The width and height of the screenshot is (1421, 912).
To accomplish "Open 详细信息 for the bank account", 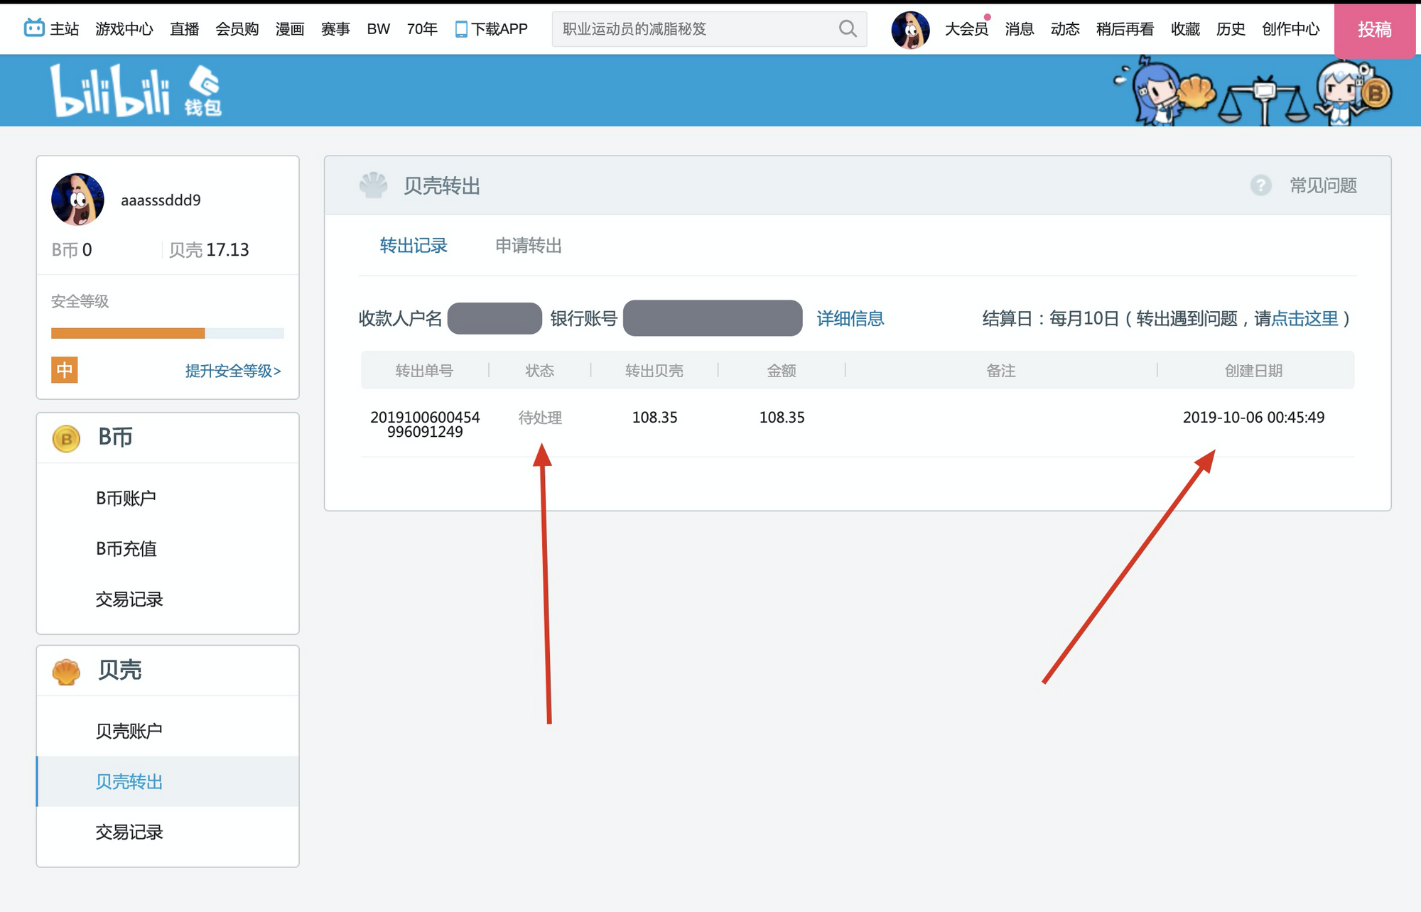I will pyautogui.click(x=850, y=318).
